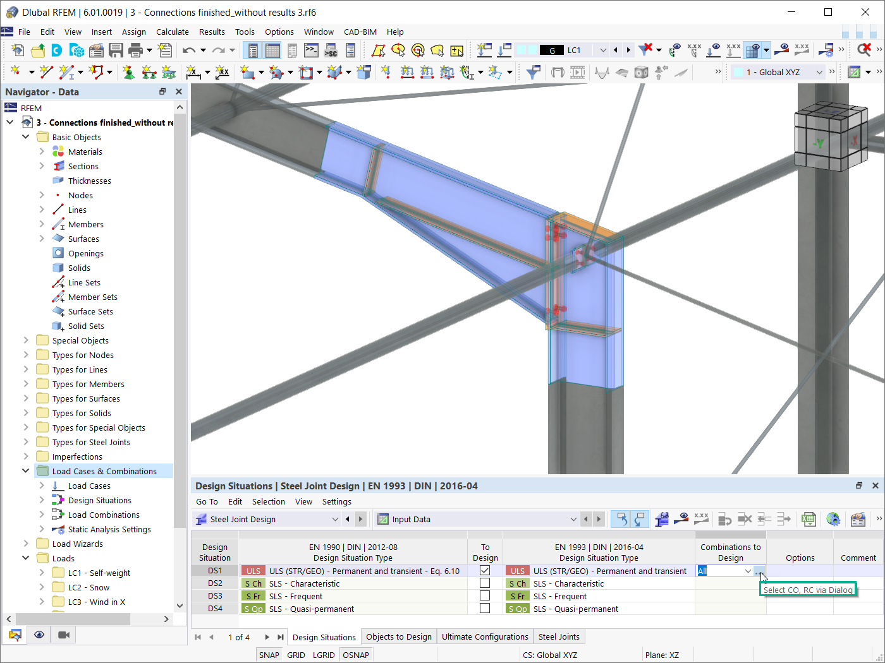Screen dimensions: 885x663
Task: Undo the last action
Action: pos(188,50)
